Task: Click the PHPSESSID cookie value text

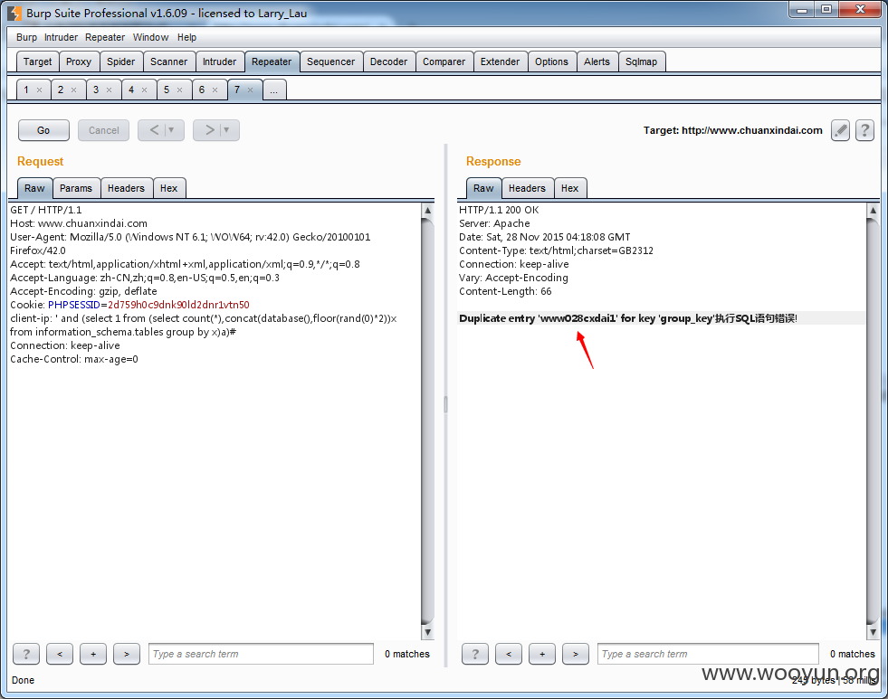Action: click(178, 305)
